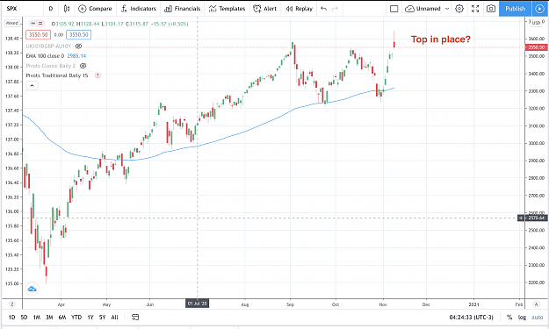Screen dimensions: 549x329
Task: Open the Financials menu
Action: [183, 9]
